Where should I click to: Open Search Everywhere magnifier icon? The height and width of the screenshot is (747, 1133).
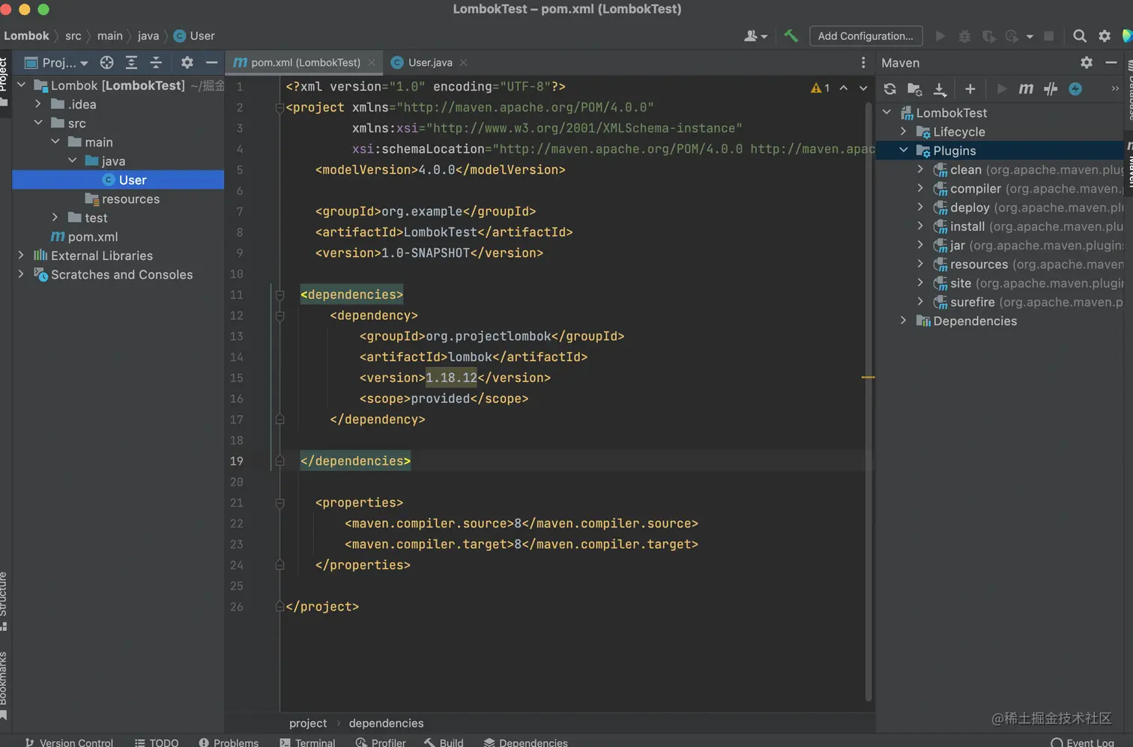click(x=1079, y=36)
